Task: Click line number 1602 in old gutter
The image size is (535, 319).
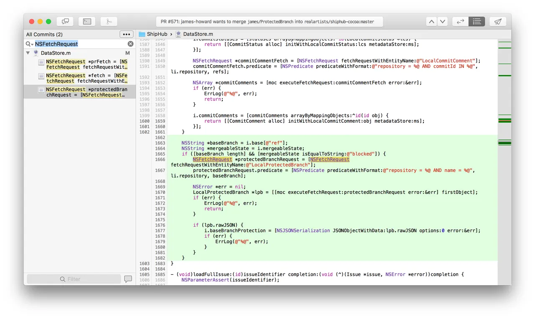Action: tap(144, 132)
